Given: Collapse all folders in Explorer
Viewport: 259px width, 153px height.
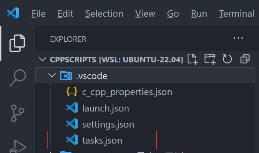Looking at the screenshot, I should coord(245,59).
